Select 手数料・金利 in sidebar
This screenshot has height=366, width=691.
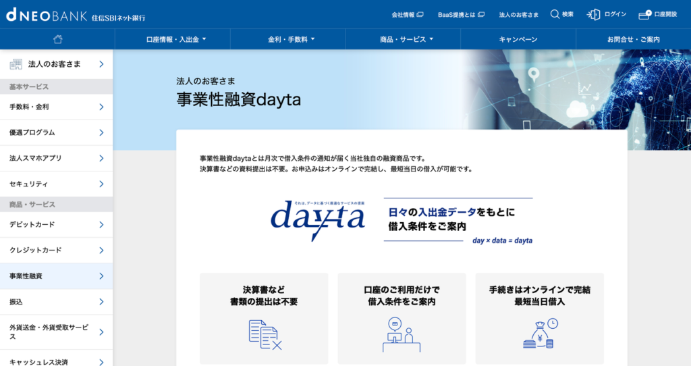coord(57,107)
